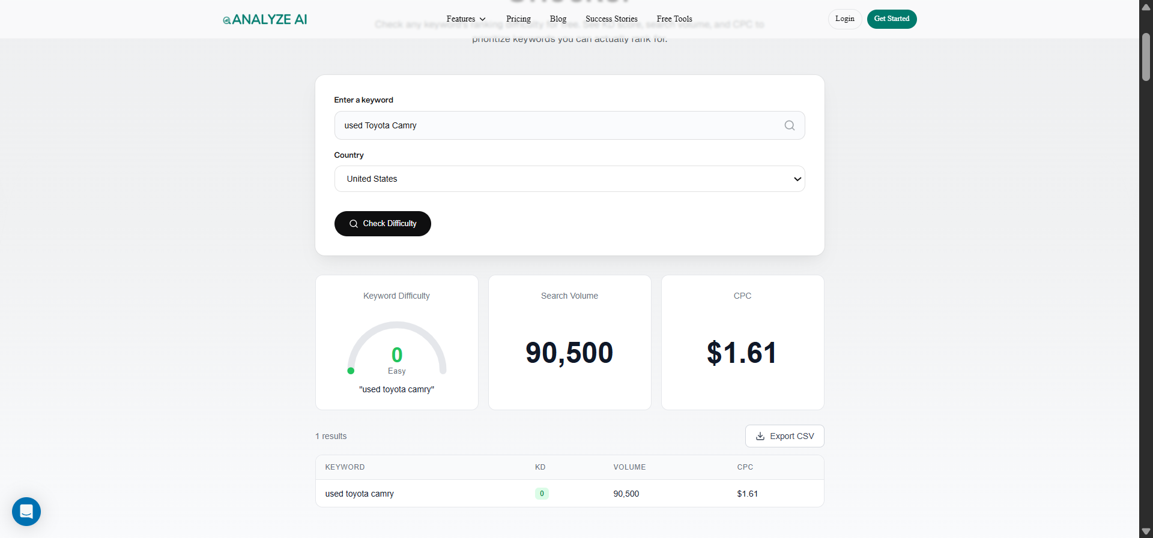Open Success Stories in the navigation
Viewport: 1153px width, 538px height.
(611, 19)
